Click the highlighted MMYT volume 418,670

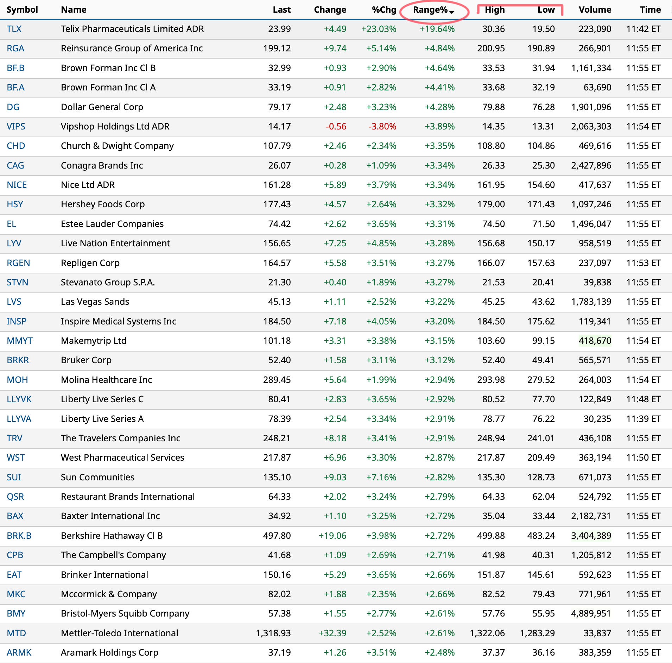click(595, 341)
